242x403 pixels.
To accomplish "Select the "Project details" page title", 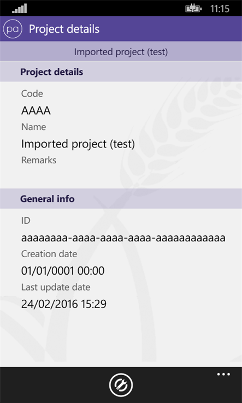I will [x=64, y=29].
